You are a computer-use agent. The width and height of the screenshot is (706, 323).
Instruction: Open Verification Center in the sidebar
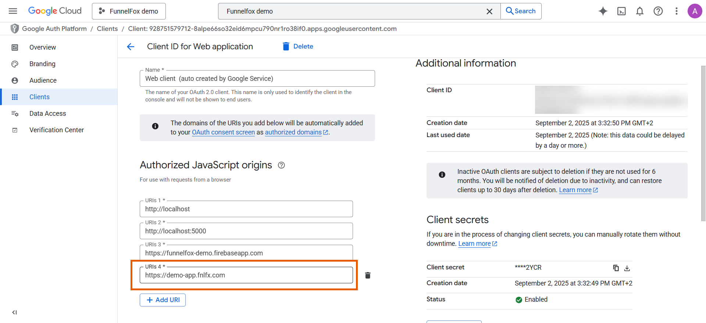(x=59, y=130)
